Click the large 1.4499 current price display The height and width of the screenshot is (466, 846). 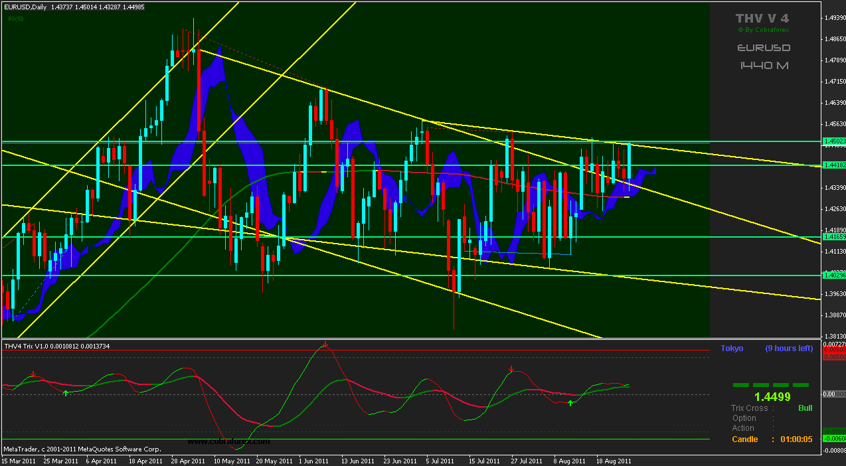[x=772, y=397]
